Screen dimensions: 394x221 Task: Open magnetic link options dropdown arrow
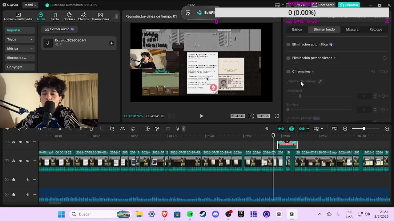click(308, 129)
